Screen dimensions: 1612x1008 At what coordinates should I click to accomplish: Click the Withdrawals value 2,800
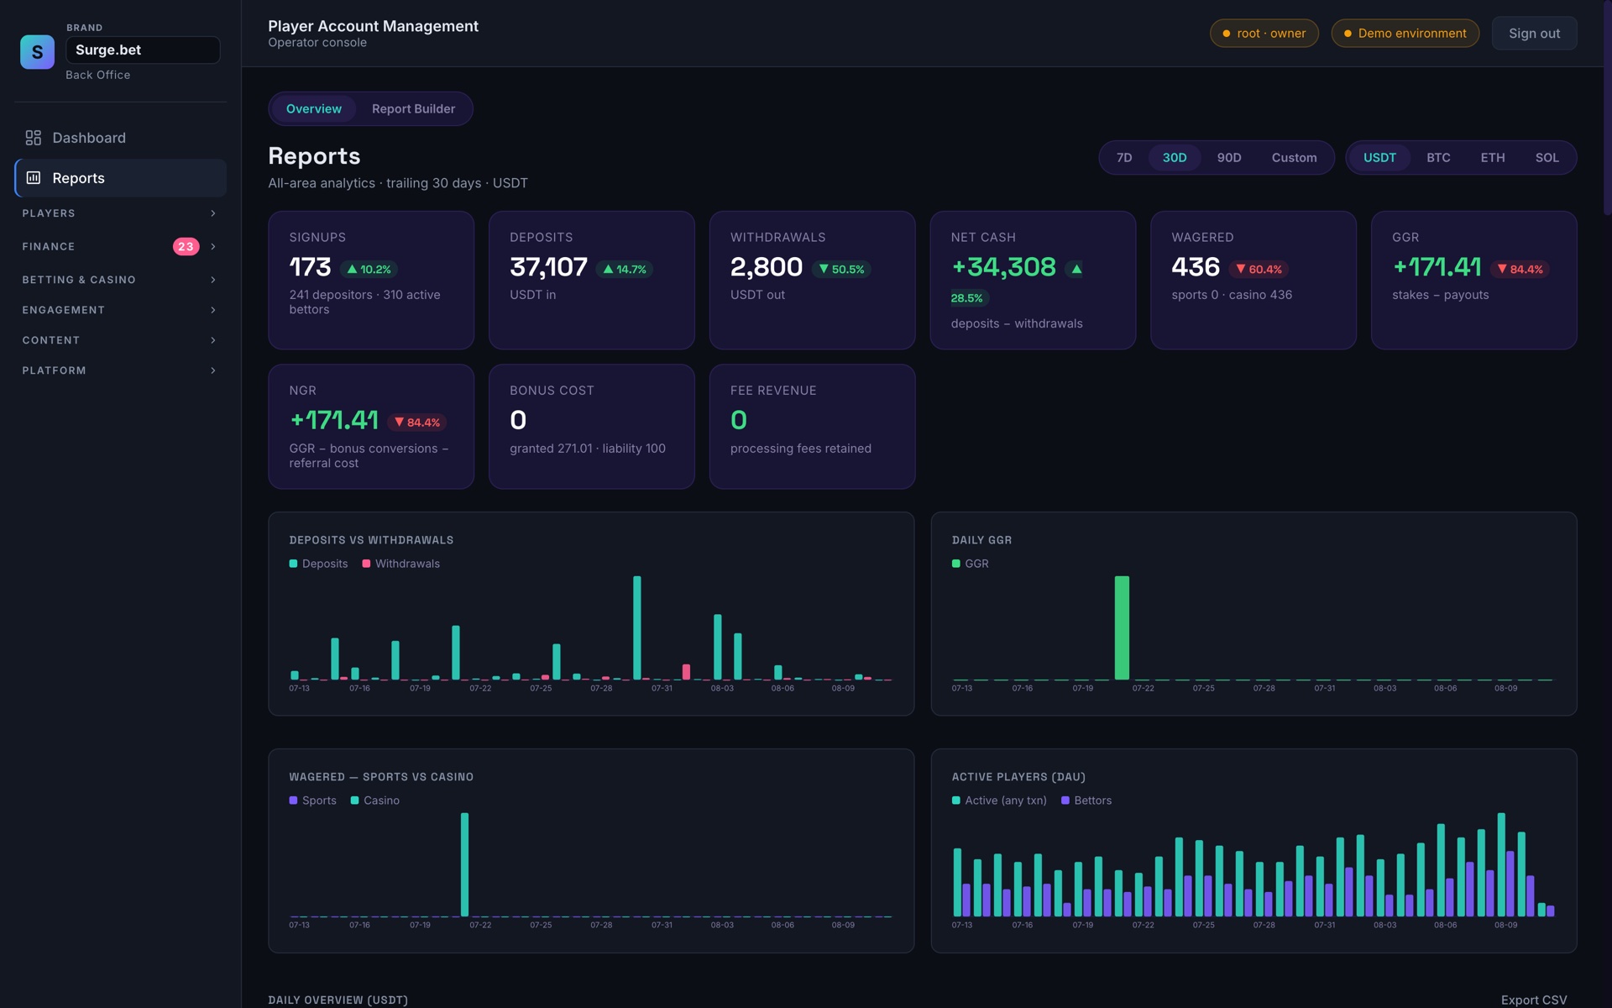pyautogui.click(x=766, y=267)
